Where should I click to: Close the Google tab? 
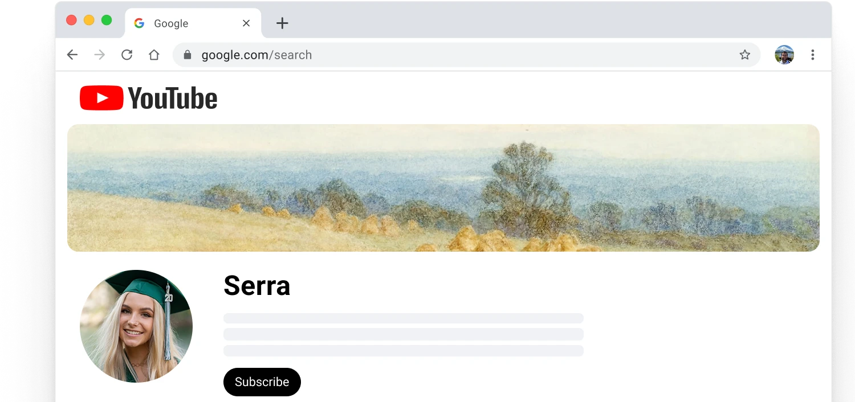pos(246,23)
